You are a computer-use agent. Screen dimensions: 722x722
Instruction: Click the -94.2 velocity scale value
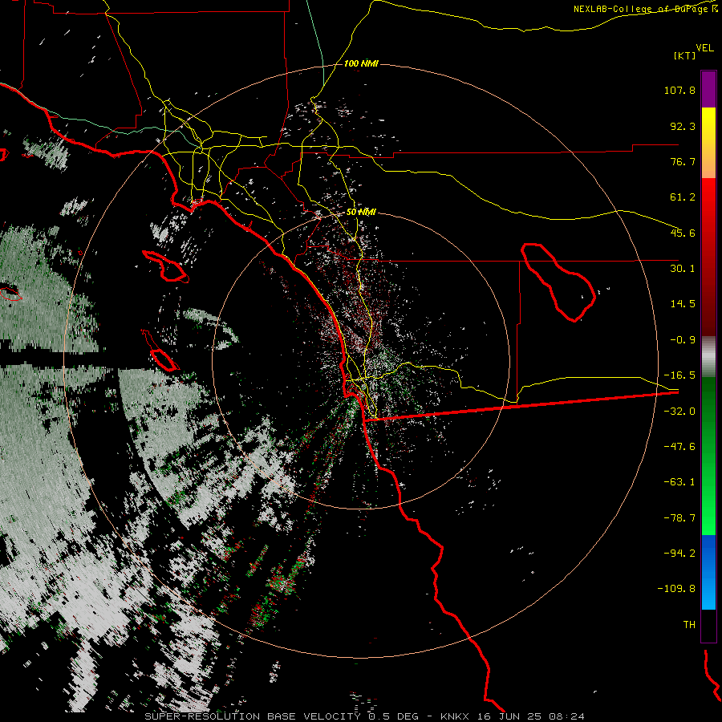(x=679, y=553)
